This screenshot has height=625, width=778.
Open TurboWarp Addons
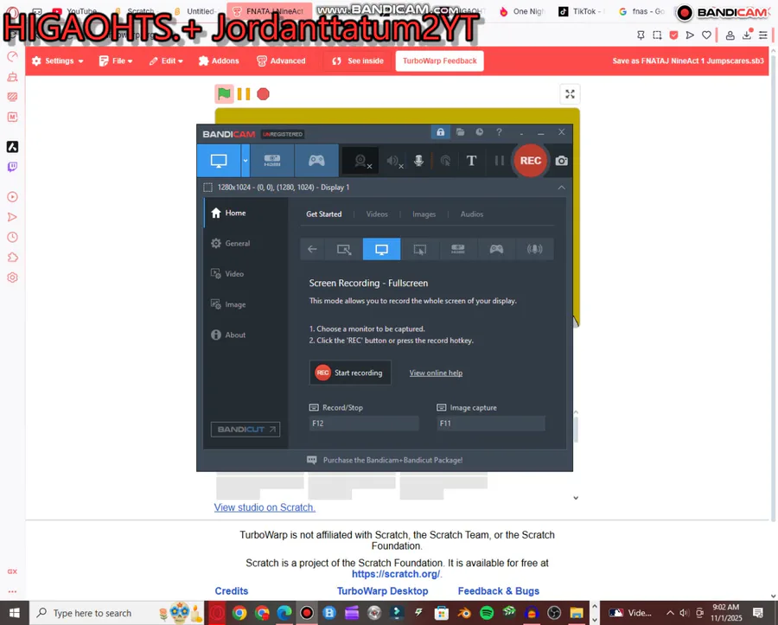(219, 61)
